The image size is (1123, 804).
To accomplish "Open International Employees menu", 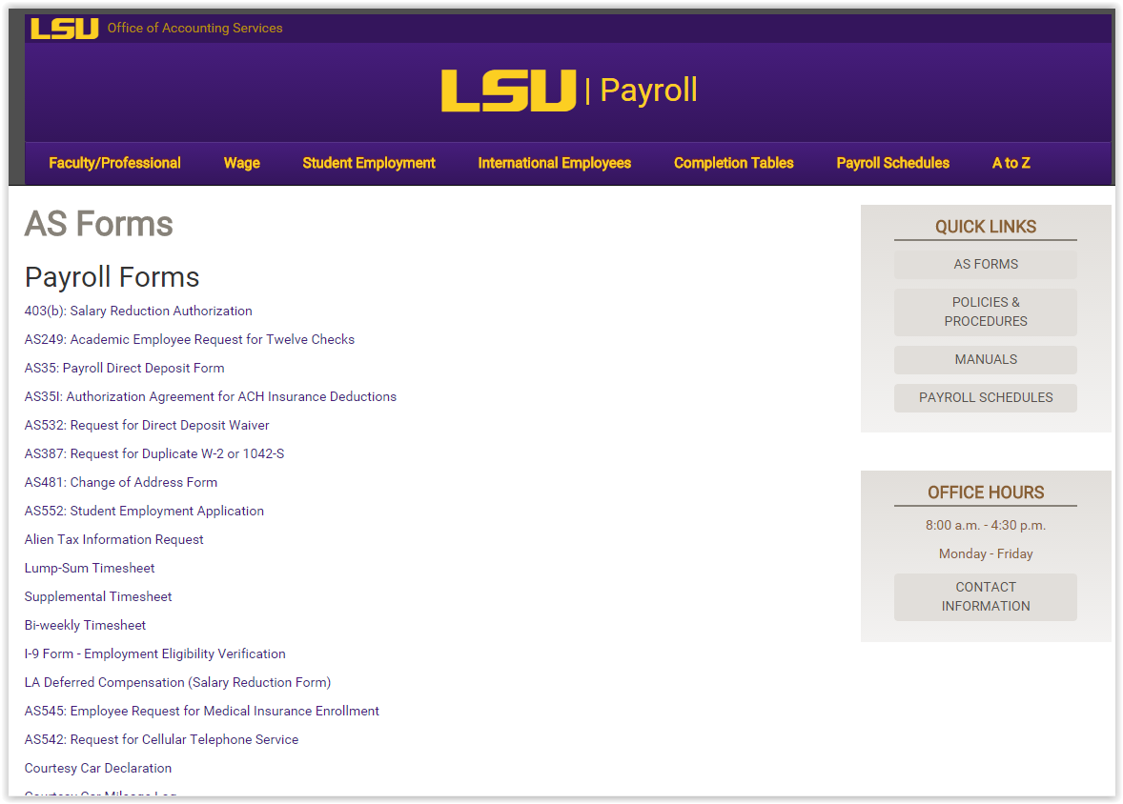I will coord(554,163).
